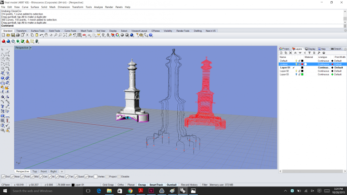Delete selected layer with the X icon
The height and width of the screenshot is (195, 347).
coord(291,53)
